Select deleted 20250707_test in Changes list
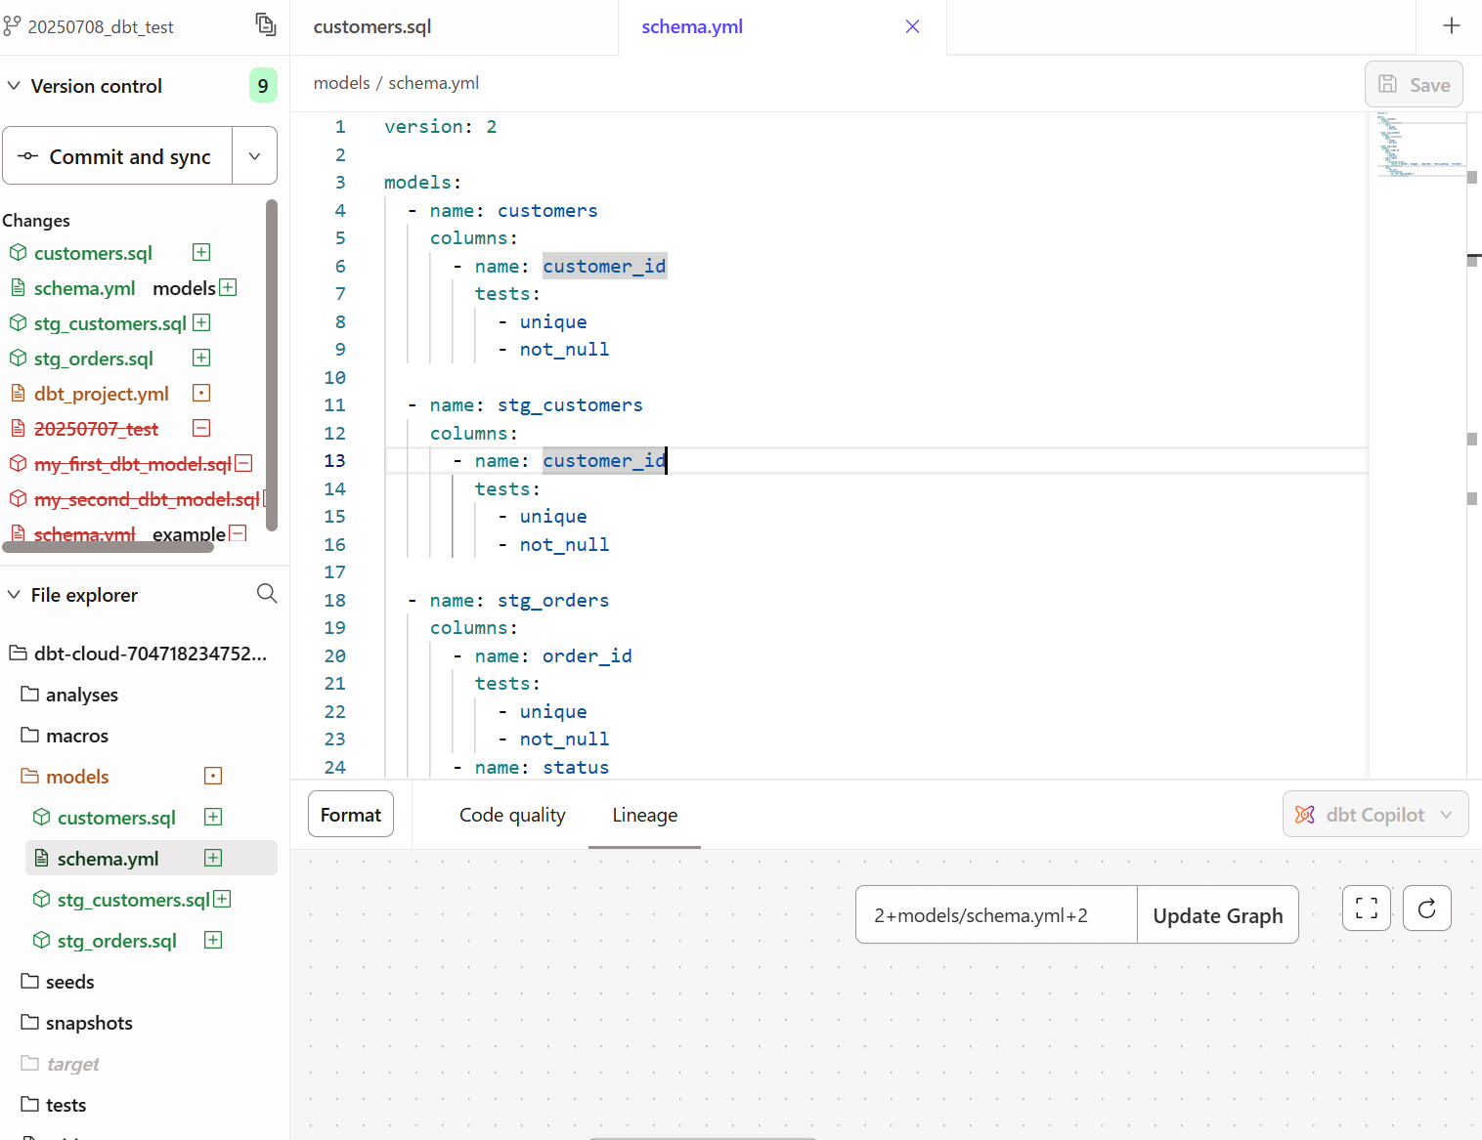1482x1140 pixels. coord(96,429)
